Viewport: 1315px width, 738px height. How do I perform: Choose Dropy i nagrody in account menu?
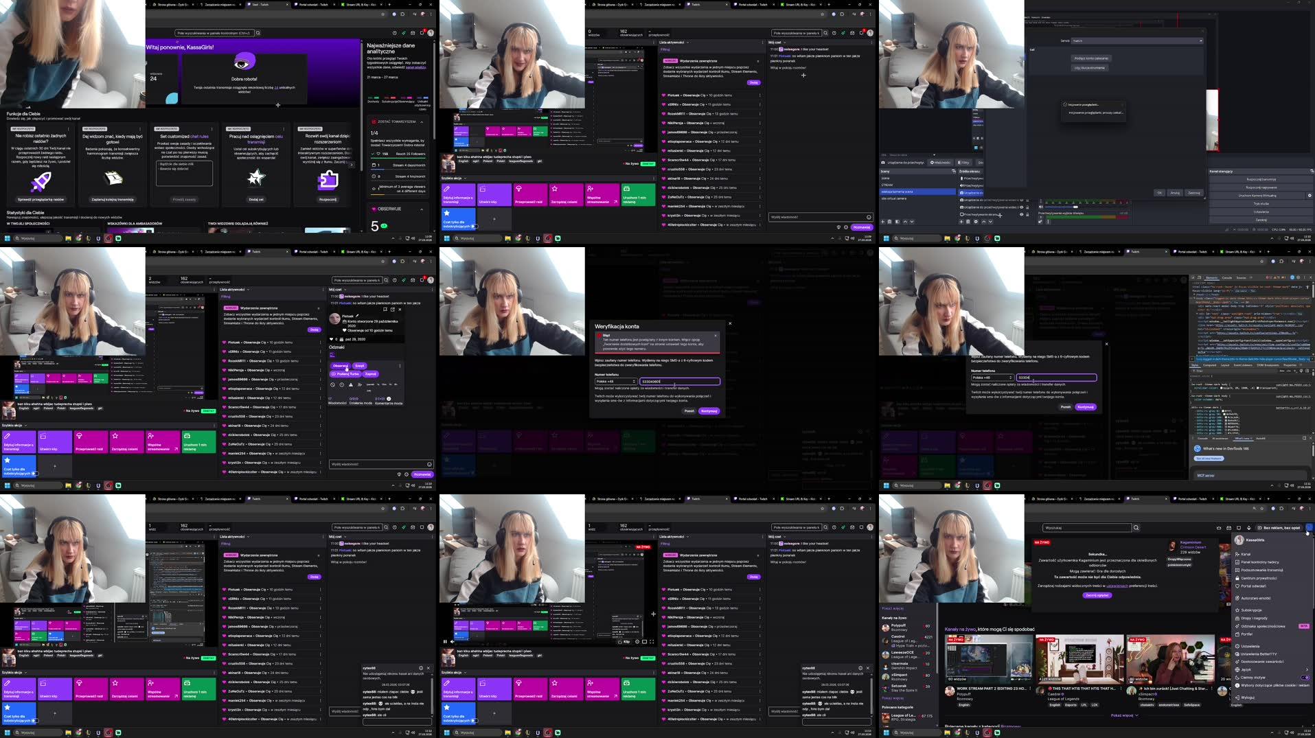click(x=1272, y=618)
